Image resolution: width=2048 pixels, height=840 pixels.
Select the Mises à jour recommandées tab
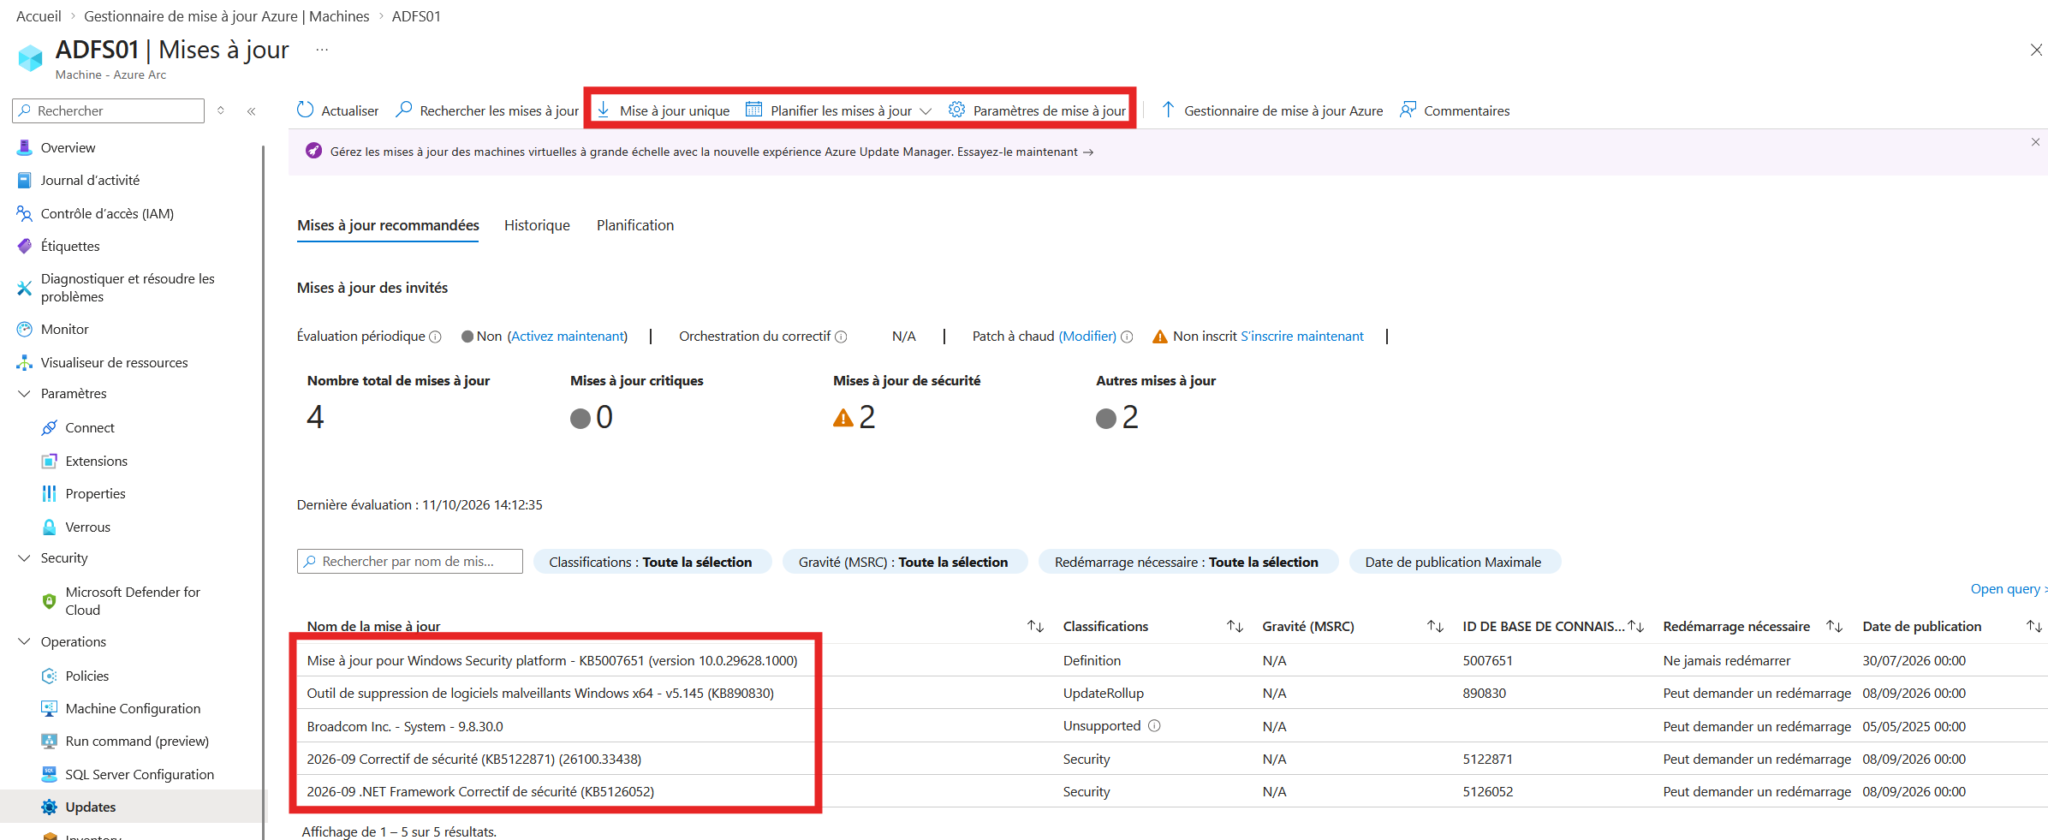point(388,225)
